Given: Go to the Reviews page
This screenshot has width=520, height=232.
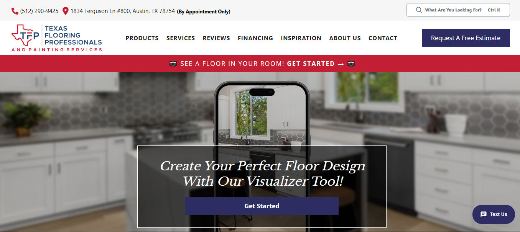Looking at the screenshot, I should tap(216, 38).
